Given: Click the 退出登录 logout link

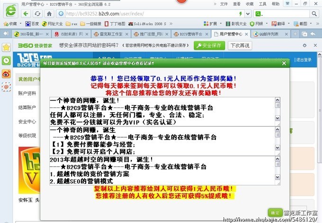Looking at the screenshot, I should (304, 60).
